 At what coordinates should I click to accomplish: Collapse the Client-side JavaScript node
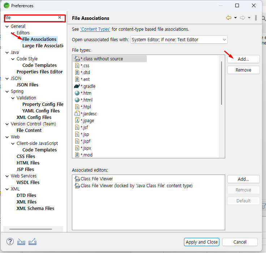coord(13,144)
